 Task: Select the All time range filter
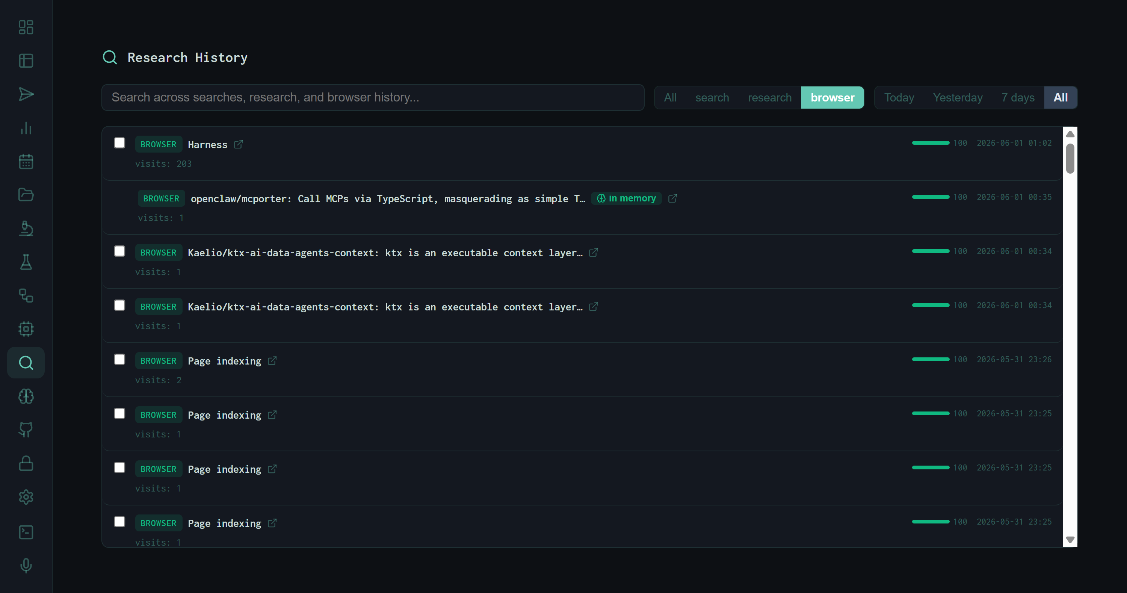tap(1061, 98)
